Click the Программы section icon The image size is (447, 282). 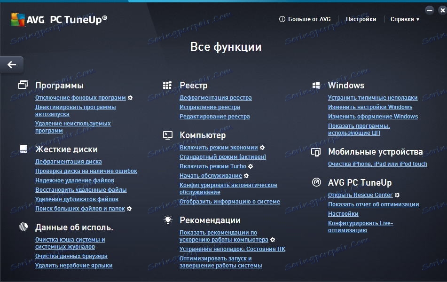click(x=24, y=85)
